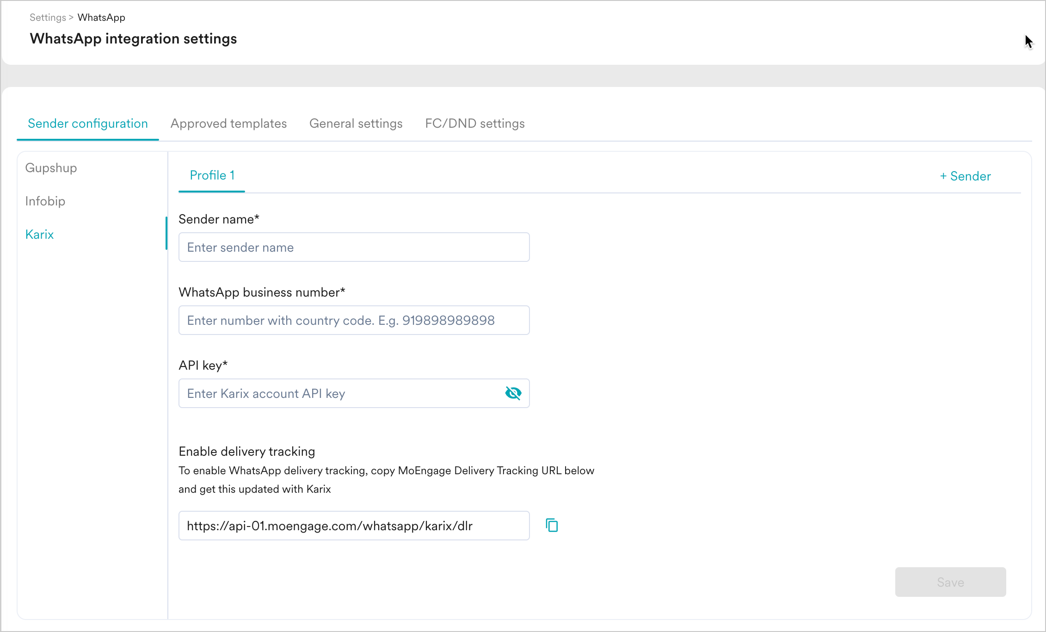Open the Sender configuration tab
This screenshot has width=1046, height=632.
(x=88, y=124)
